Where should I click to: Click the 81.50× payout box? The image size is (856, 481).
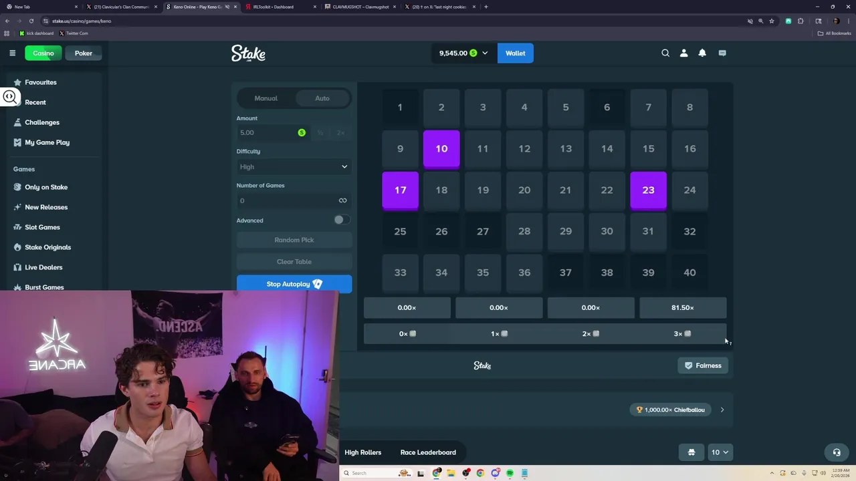click(x=683, y=308)
